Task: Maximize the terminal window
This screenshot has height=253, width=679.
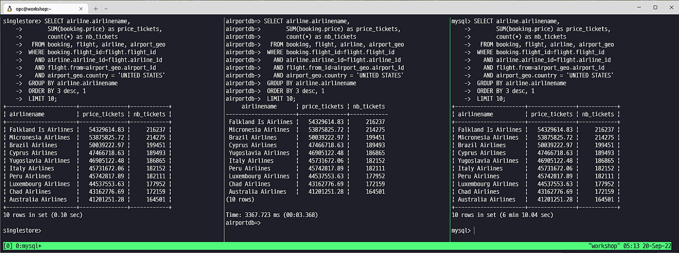Action: pos(655,7)
